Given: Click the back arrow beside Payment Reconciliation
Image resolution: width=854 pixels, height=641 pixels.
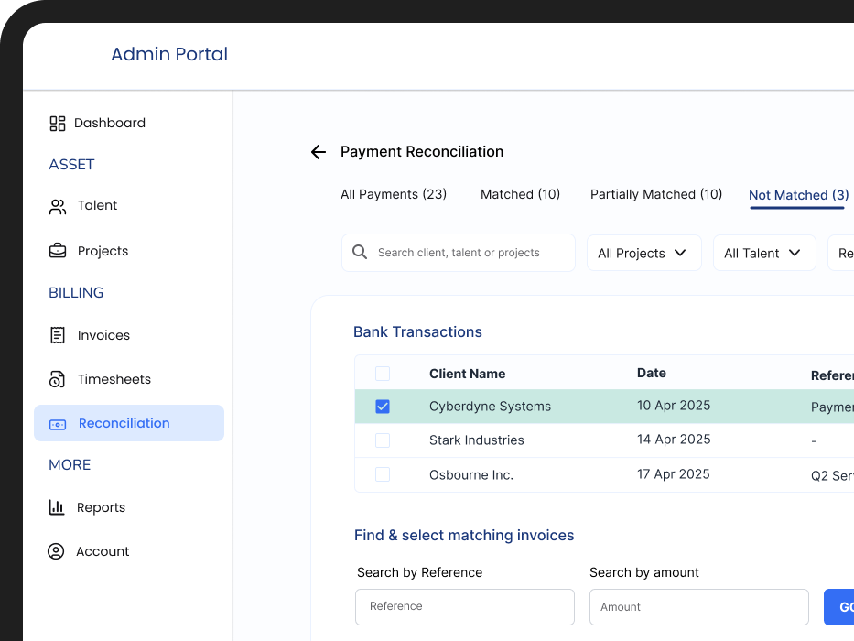Looking at the screenshot, I should [x=318, y=152].
